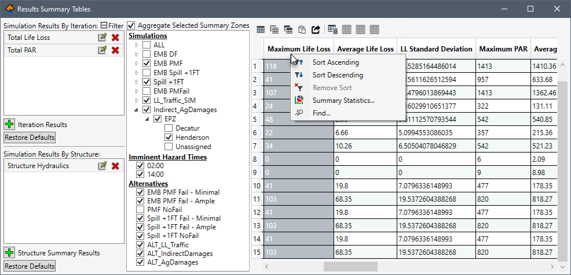The width and height of the screenshot is (571, 275).
Task: Click the horizontal scrollbar thumb
Action: point(350,267)
